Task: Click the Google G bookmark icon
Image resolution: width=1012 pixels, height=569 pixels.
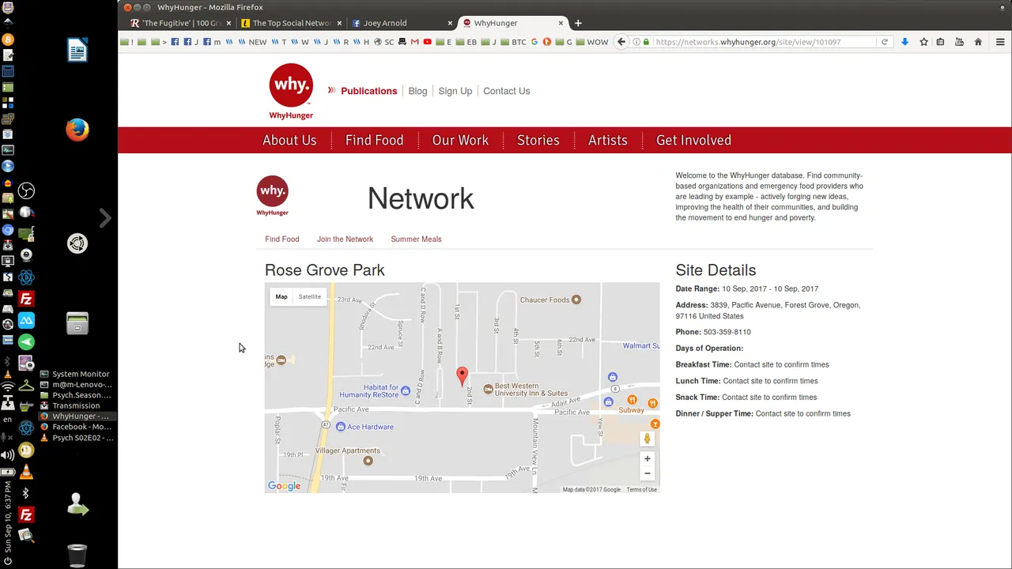Action: click(x=534, y=42)
